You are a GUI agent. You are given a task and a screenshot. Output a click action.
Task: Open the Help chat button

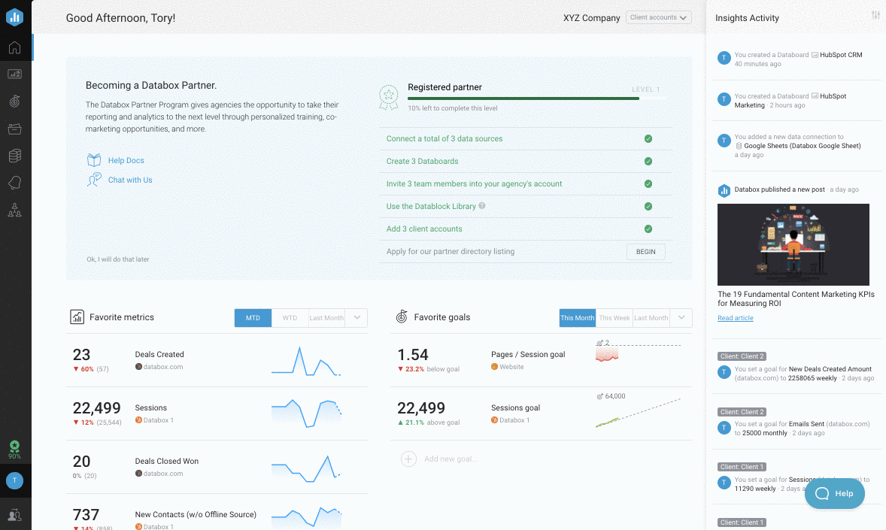pos(835,493)
